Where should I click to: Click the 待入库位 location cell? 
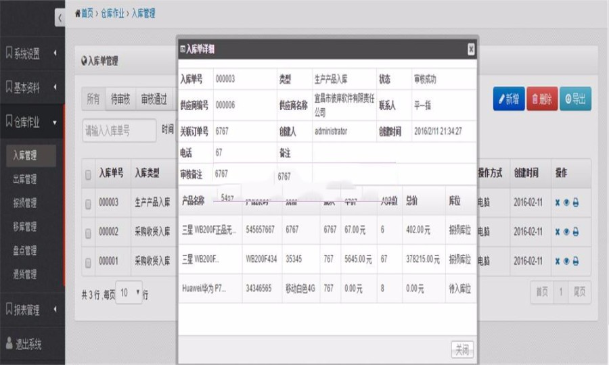(x=460, y=289)
